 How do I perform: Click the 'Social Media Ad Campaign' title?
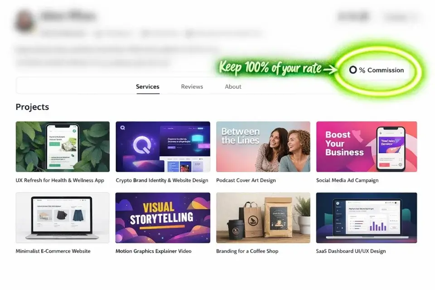pyautogui.click(x=348, y=180)
